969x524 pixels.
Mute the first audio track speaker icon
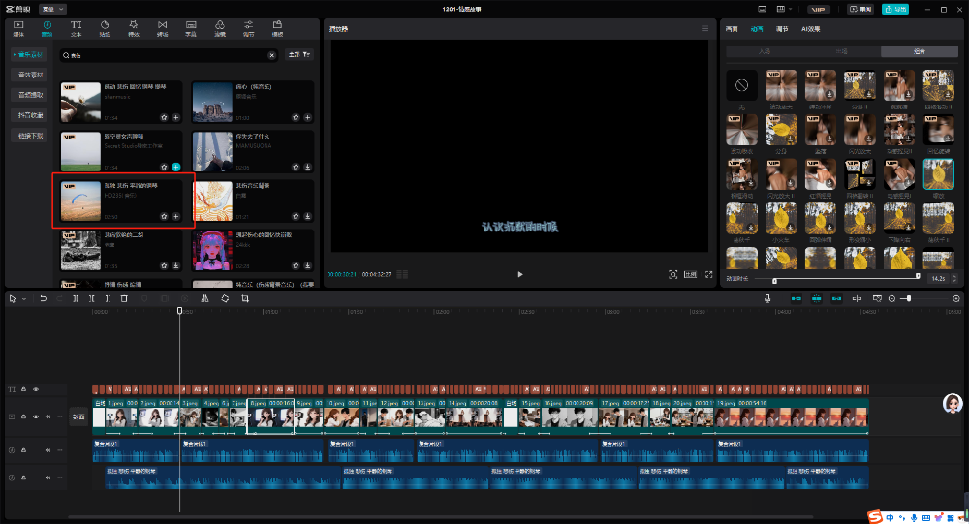pos(47,450)
